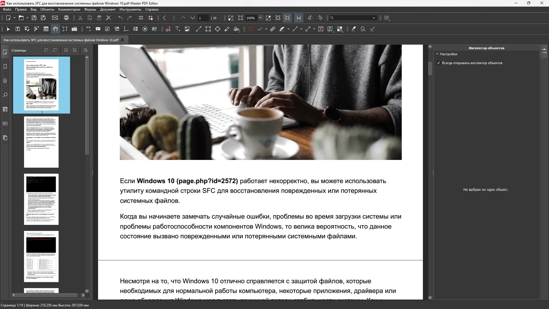The width and height of the screenshot is (549, 309).
Task: Click the open document tab for the SFC PDF
Action: click(x=61, y=40)
